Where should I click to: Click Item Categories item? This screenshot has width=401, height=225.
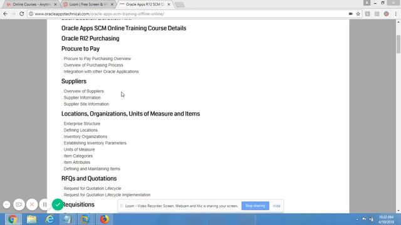(x=78, y=156)
